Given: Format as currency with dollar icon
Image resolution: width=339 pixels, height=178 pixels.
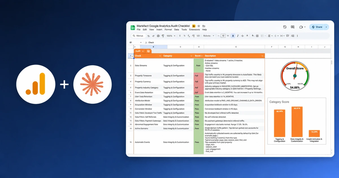Looking at the screenshot, I should point(180,36).
